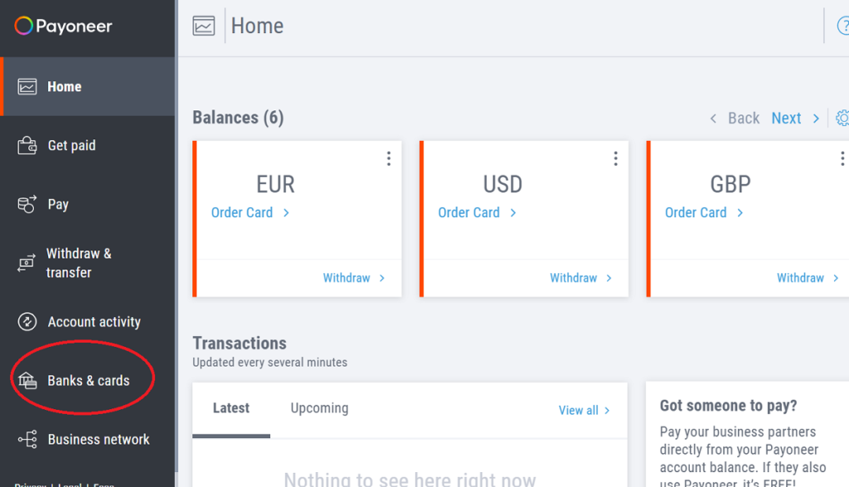Select the Home icon in the sidebar
Image resolution: width=849 pixels, height=487 pixels.
(x=26, y=85)
